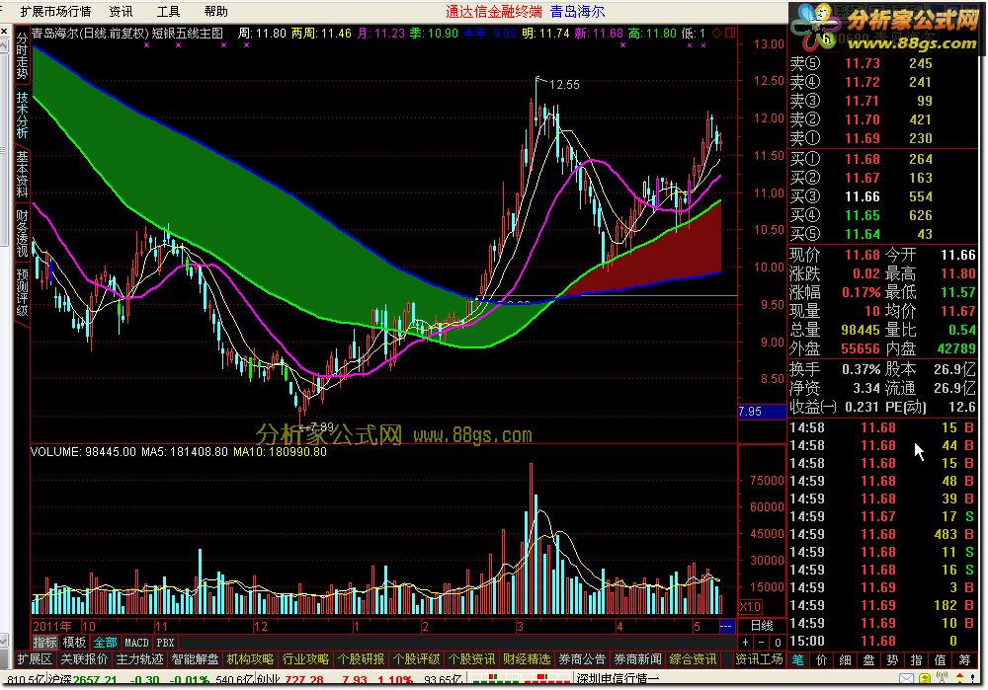The height and width of the screenshot is (690, 988).
Task: Switch to the 分时走势 side tab
Action: 22,56
